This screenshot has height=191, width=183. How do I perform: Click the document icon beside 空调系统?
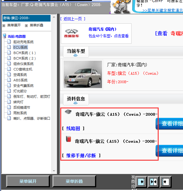(x=9, y=74)
